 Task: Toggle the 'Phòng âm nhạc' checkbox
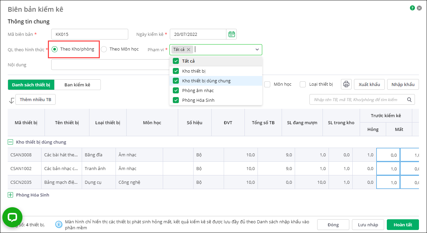tap(176, 90)
